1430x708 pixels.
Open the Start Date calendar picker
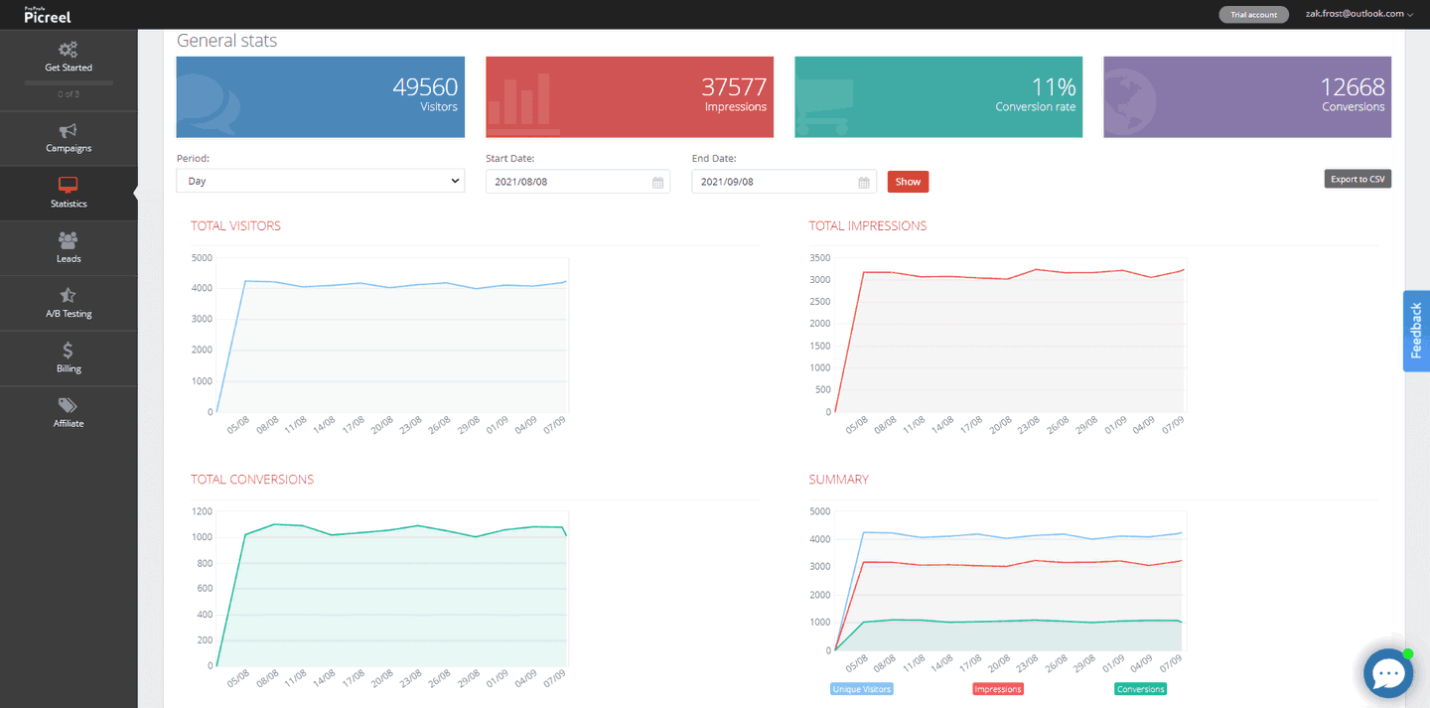(x=656, y=181)
